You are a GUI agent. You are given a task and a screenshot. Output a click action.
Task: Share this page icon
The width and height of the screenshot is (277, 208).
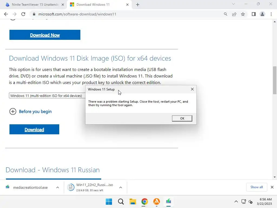[234, 14]
